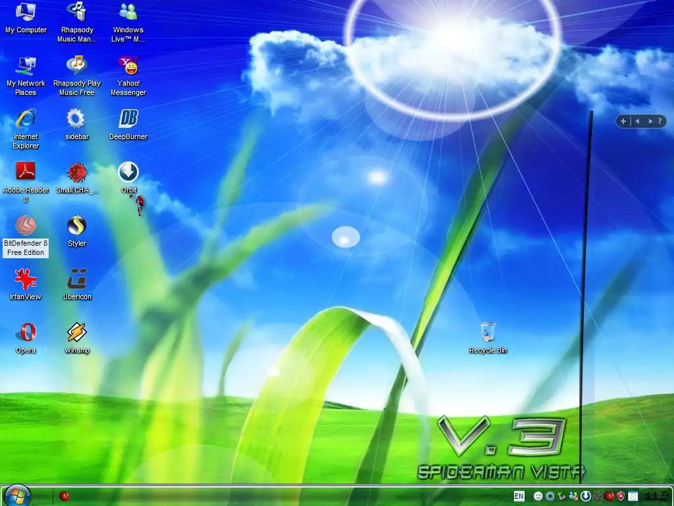Open the My Computer desktop icon

tap(26, 18)
